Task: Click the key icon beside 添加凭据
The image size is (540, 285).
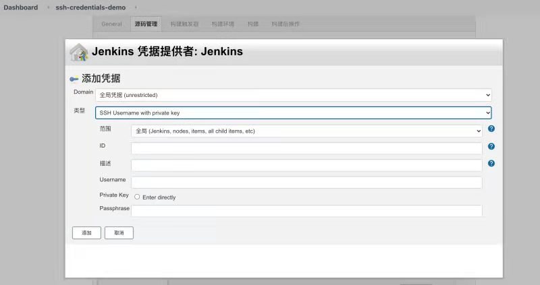Action: pyautogui.click(x=74, y=80)
